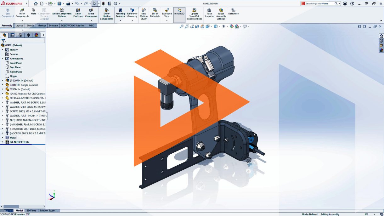The width and height of the screenshot is (384, 216).
Task: Open Bill of Materials tool
Action: coord(155,13)
